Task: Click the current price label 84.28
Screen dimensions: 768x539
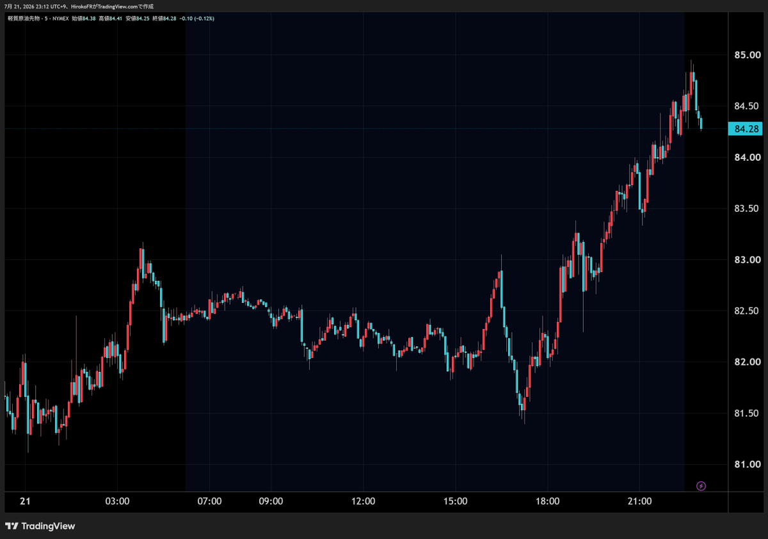Action: click(746, 129)
